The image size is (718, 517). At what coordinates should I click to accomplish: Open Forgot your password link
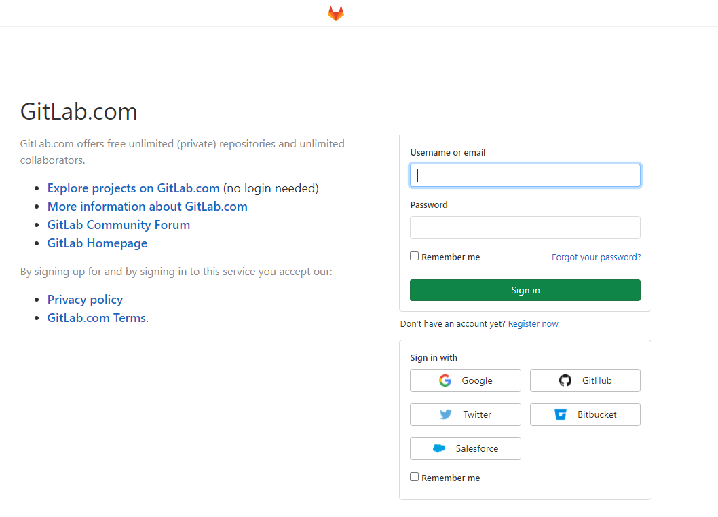click(x=596, y=257)
